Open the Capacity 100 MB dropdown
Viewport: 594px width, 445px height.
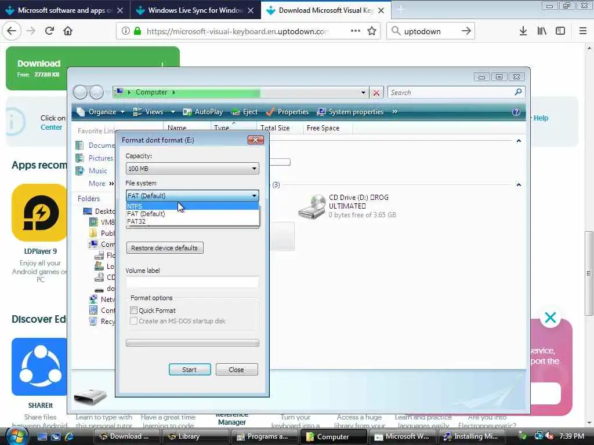click(193, 169)
